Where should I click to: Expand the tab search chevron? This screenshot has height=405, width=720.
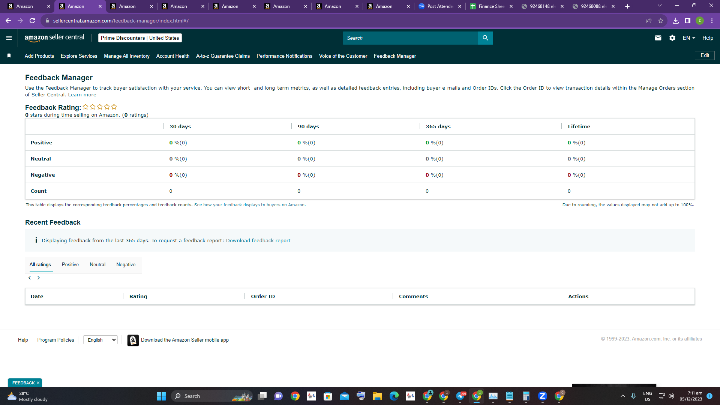pyautogui.click(x=660, y=6)
